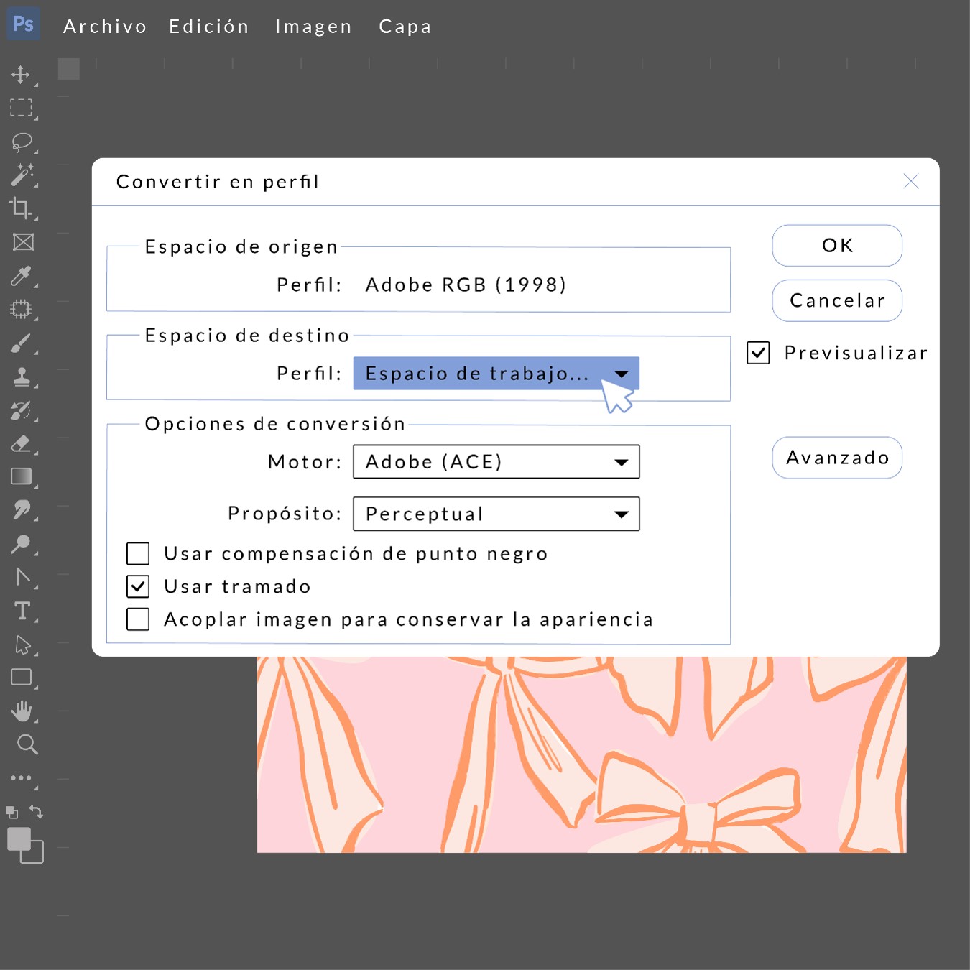Open the Avanzado options
The image size is (970, 970).
coord(837,458)
